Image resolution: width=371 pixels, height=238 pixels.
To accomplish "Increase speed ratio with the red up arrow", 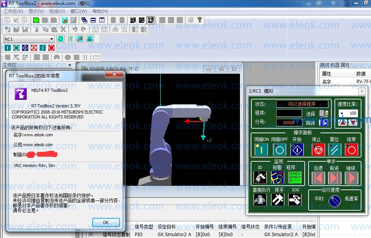I will coord(343,122).
